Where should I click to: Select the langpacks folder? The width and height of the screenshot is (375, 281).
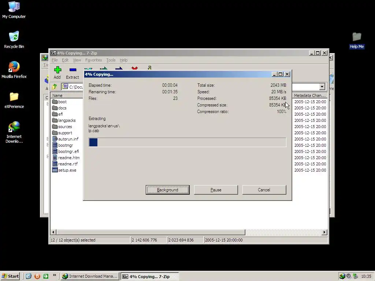[x=64, y=120]
